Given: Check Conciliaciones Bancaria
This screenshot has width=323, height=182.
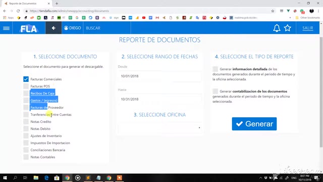Looking at the screenshot, I should click(x=26, y=150).
